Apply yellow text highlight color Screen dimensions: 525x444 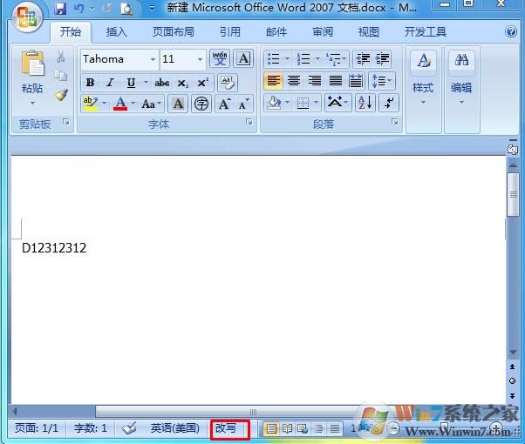click(91, 104)
